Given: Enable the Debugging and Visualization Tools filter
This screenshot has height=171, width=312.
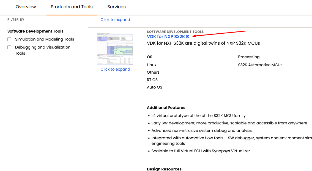Looking at the screenshot, I should [x=9, y=47].
